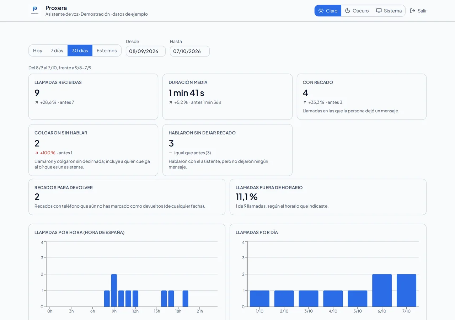
Task: Switch theme to Claro
Action: click(328, 11)
